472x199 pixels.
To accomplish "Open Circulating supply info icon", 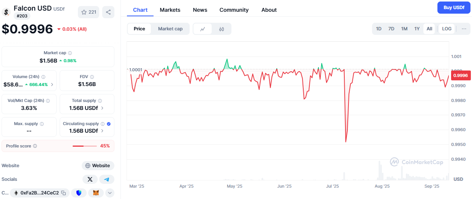I will pyautogui.click(x=103, y=124).
